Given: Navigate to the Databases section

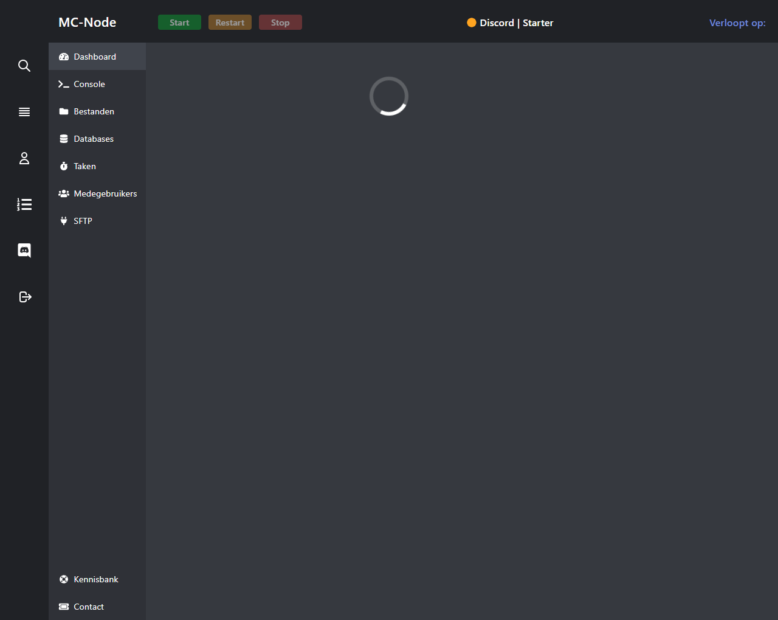Looking at the screenshot, I should 94,139.
